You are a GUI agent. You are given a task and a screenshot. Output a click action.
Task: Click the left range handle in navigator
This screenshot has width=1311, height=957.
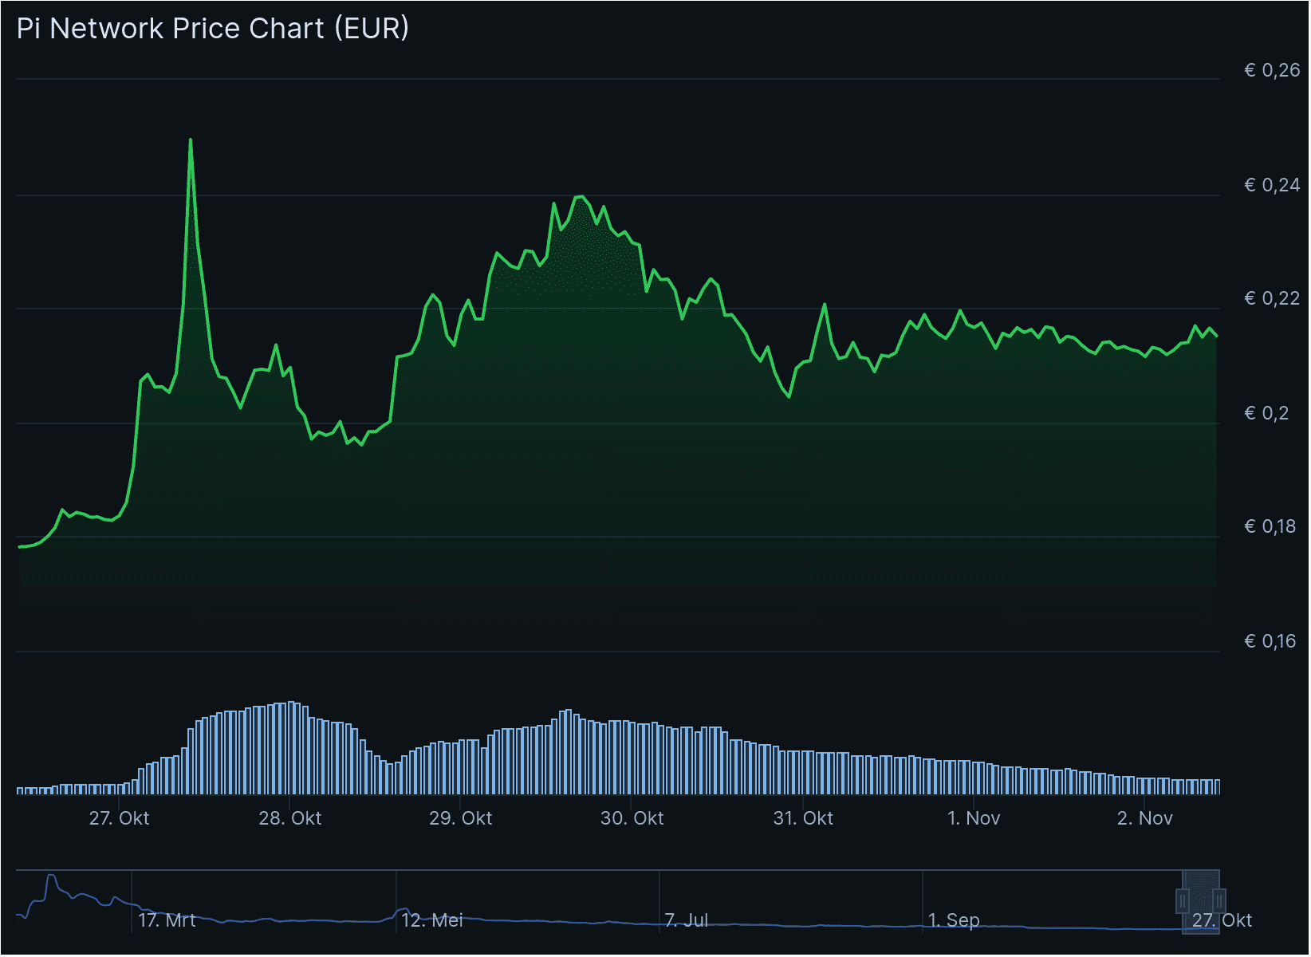pos(1183,901)
